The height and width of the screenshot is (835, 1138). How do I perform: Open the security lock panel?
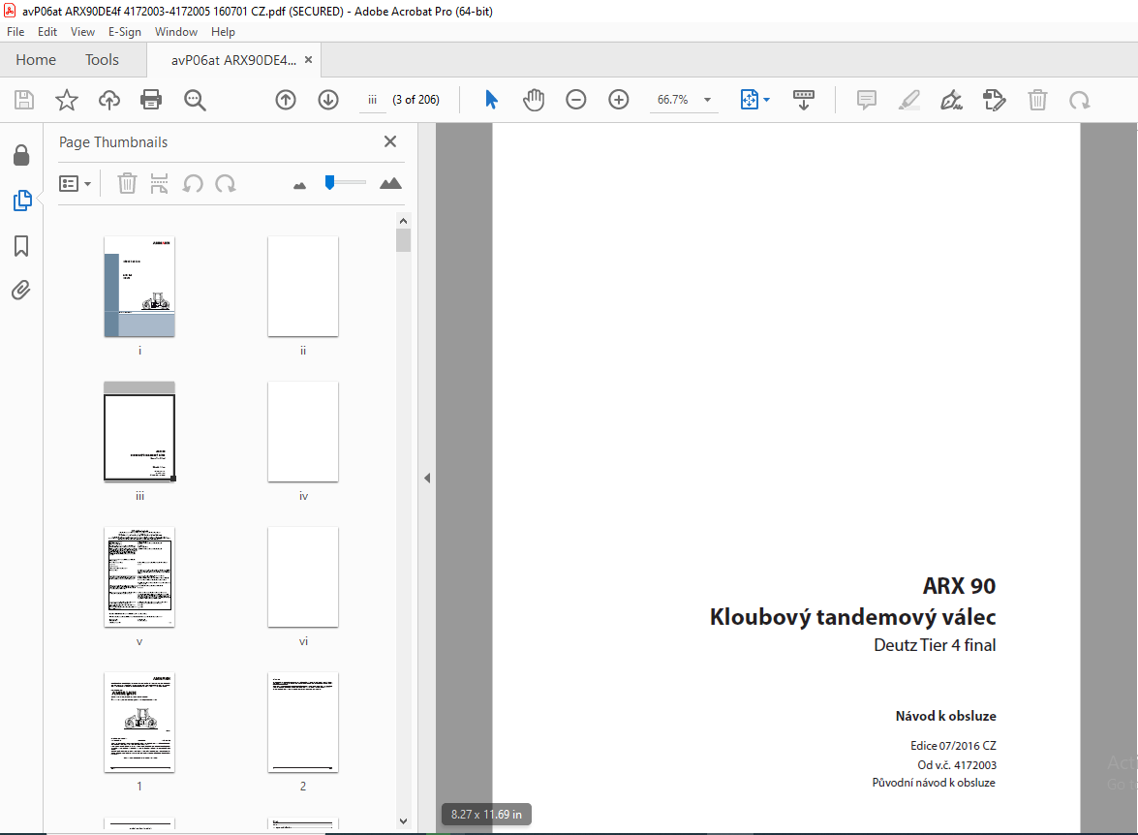(x=21, y=155)
